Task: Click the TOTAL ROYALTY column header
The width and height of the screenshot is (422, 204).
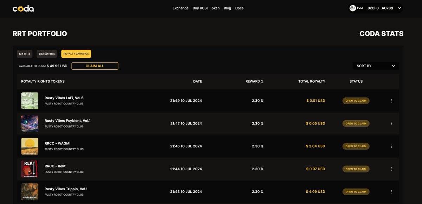Action: 312,81
